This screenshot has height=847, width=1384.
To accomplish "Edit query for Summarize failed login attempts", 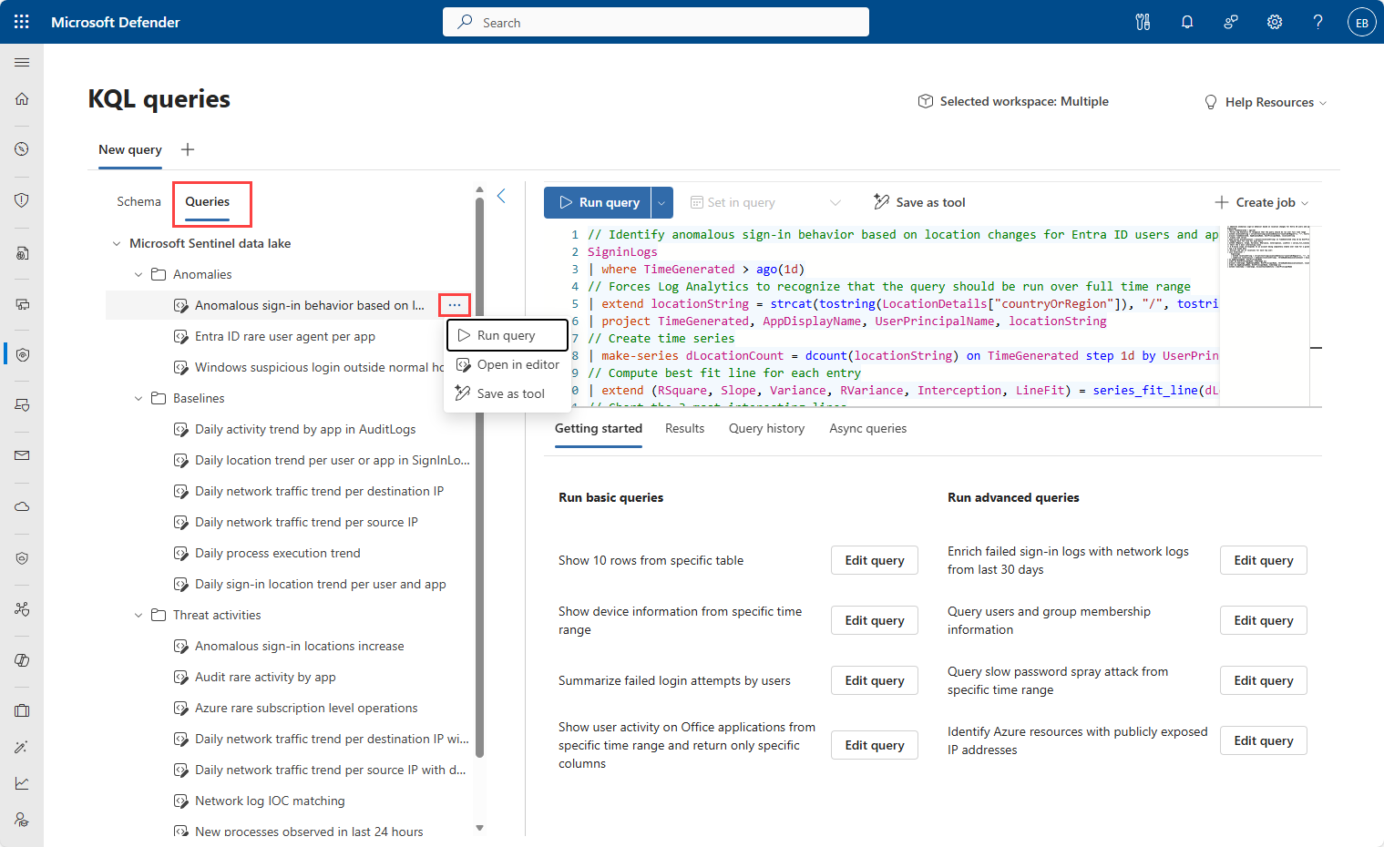I will [x=875, y=680].
